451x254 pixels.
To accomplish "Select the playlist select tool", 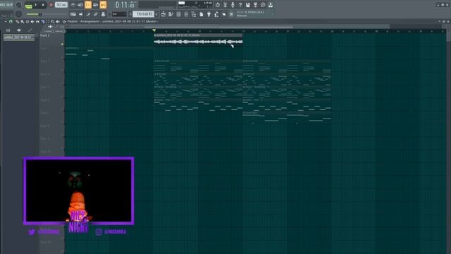I will tap(48, 22).
